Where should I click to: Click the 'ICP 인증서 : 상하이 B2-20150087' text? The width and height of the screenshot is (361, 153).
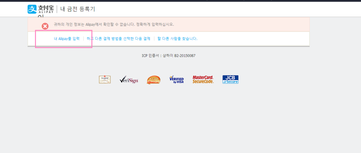[169, 55]
